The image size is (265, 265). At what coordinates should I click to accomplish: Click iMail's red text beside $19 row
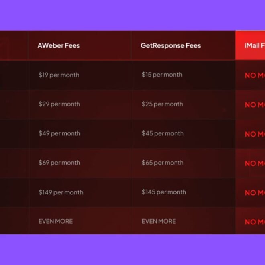tap(255, 75)
